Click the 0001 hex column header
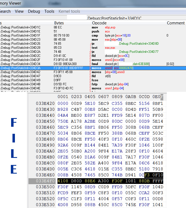 63,97
